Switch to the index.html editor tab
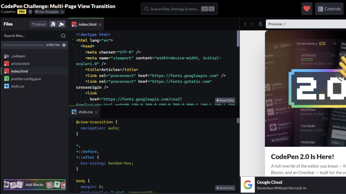 coord(88,24)
